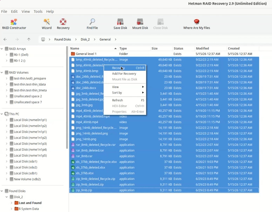Image resolution: width=272 pixels, height=212 pixels.
Task: Open the Find File magnifier tool
Action: pos(92,24)
